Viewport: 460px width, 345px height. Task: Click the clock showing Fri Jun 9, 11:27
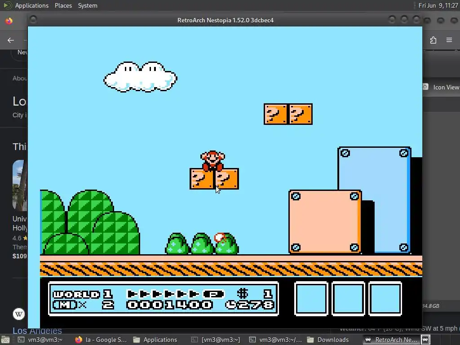click(438, 5)
